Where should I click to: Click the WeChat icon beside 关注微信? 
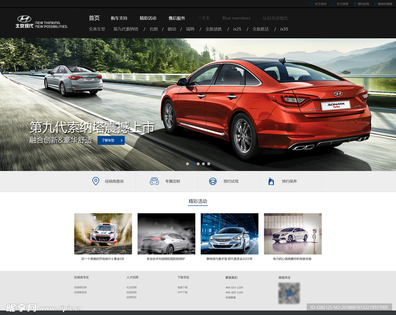pyautogui.click(x=311, y=4)
